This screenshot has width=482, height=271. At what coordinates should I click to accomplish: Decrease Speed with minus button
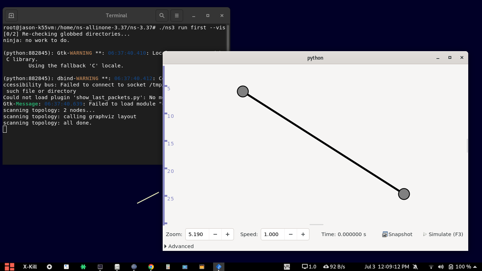[291, 234]
